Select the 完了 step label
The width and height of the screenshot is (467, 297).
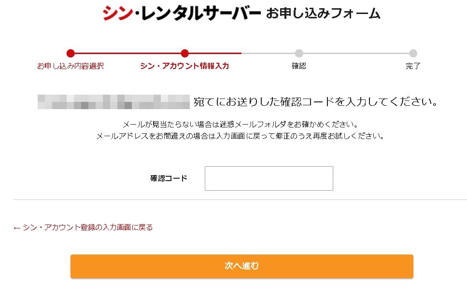click(413, 66)
